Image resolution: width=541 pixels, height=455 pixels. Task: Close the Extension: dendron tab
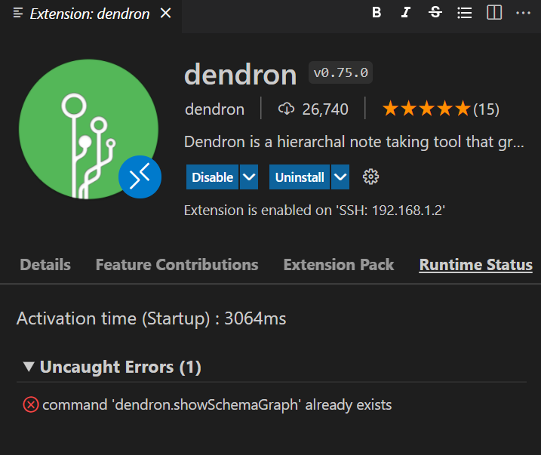(165, 14)
